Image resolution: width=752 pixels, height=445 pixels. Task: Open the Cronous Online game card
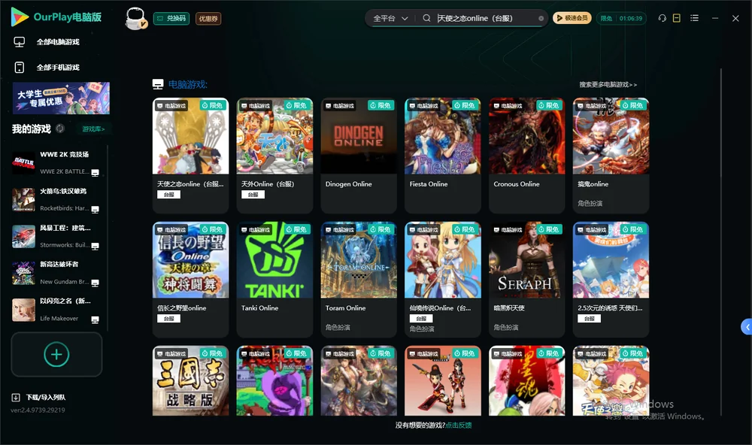coord(526,155)
